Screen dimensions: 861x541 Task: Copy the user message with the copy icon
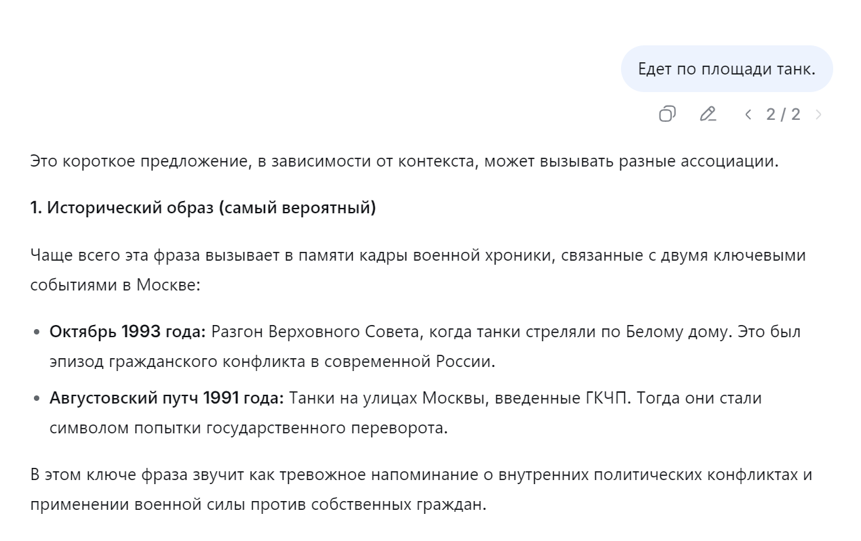coord(667,114)
